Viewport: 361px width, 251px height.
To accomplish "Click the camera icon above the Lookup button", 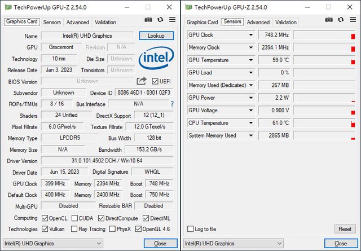I will pyautogui.click(x=148, y=20).
